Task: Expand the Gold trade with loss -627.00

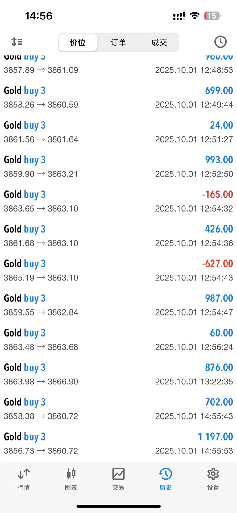Action: [x=118, y=270]
